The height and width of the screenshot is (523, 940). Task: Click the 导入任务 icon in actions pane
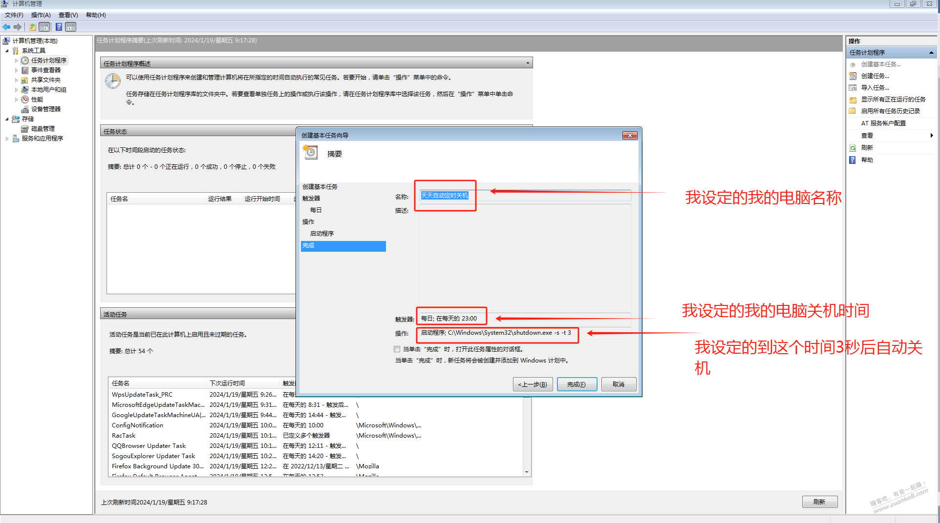853,88
